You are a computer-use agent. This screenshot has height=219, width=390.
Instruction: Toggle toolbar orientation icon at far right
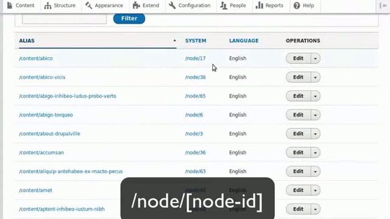pos(383,5)
